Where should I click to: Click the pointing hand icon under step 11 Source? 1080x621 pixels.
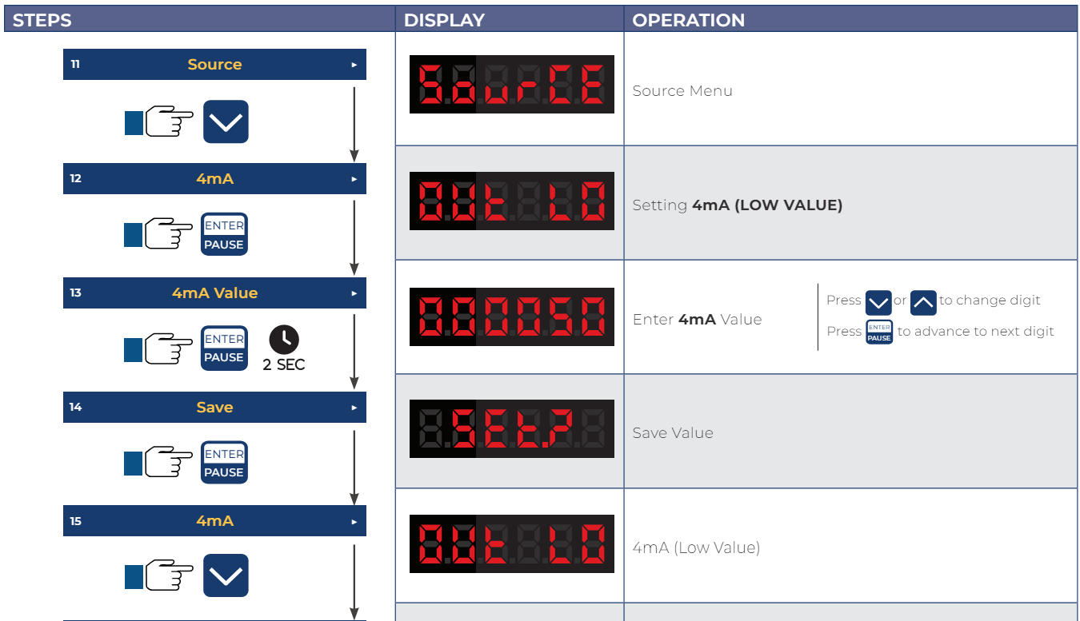159,123
